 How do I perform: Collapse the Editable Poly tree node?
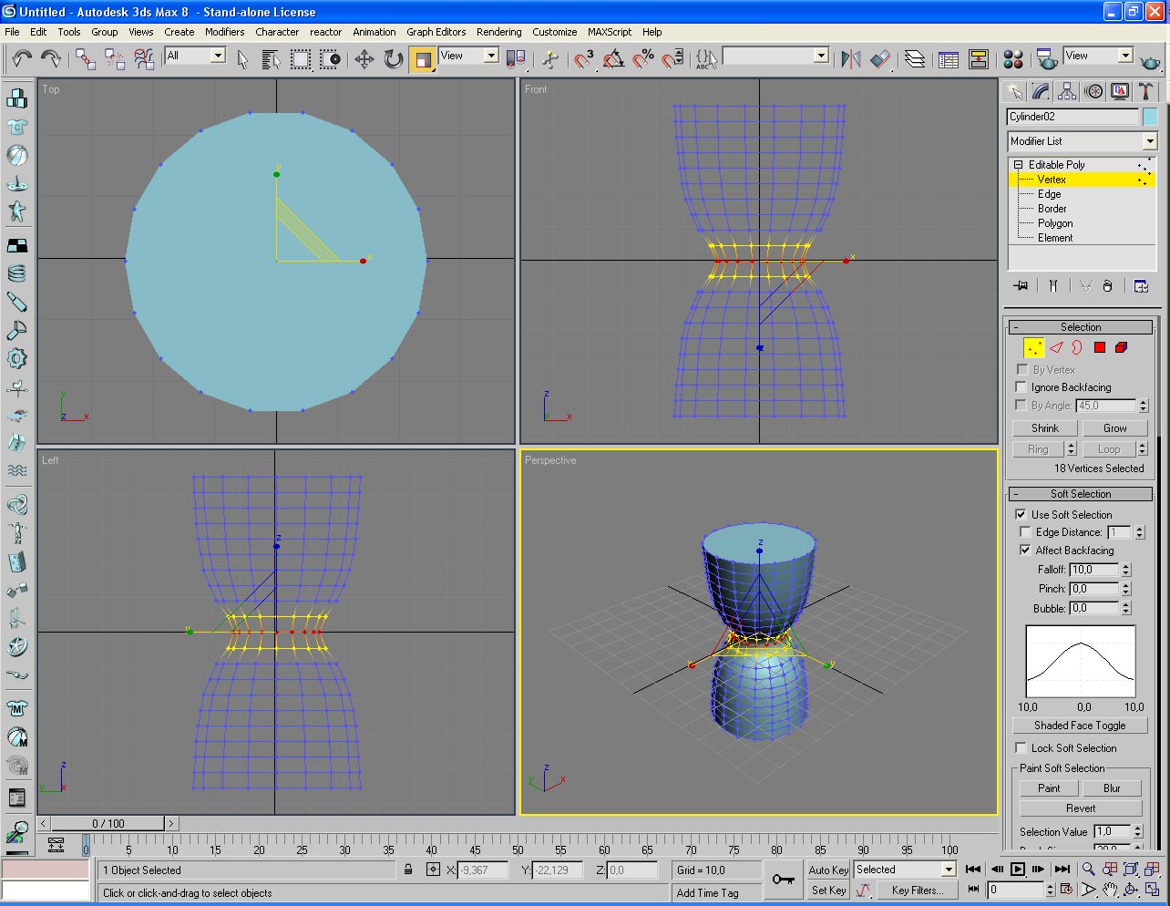1018,165
